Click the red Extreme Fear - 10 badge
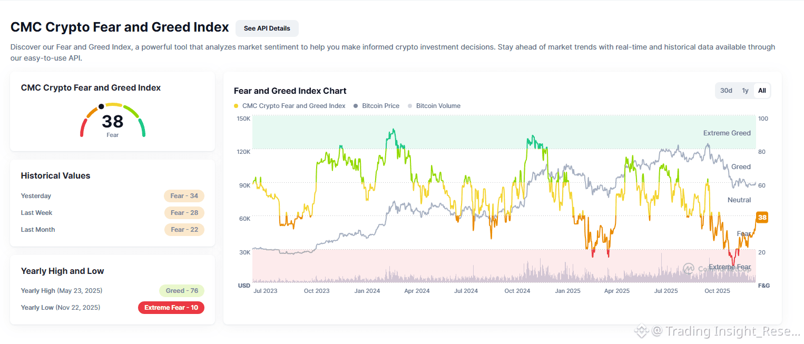Viewport: 804px width, 344px height. coord(171,308)
